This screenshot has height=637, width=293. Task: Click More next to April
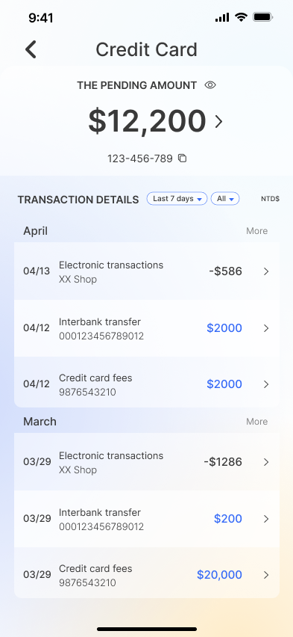tap(257, 231)
